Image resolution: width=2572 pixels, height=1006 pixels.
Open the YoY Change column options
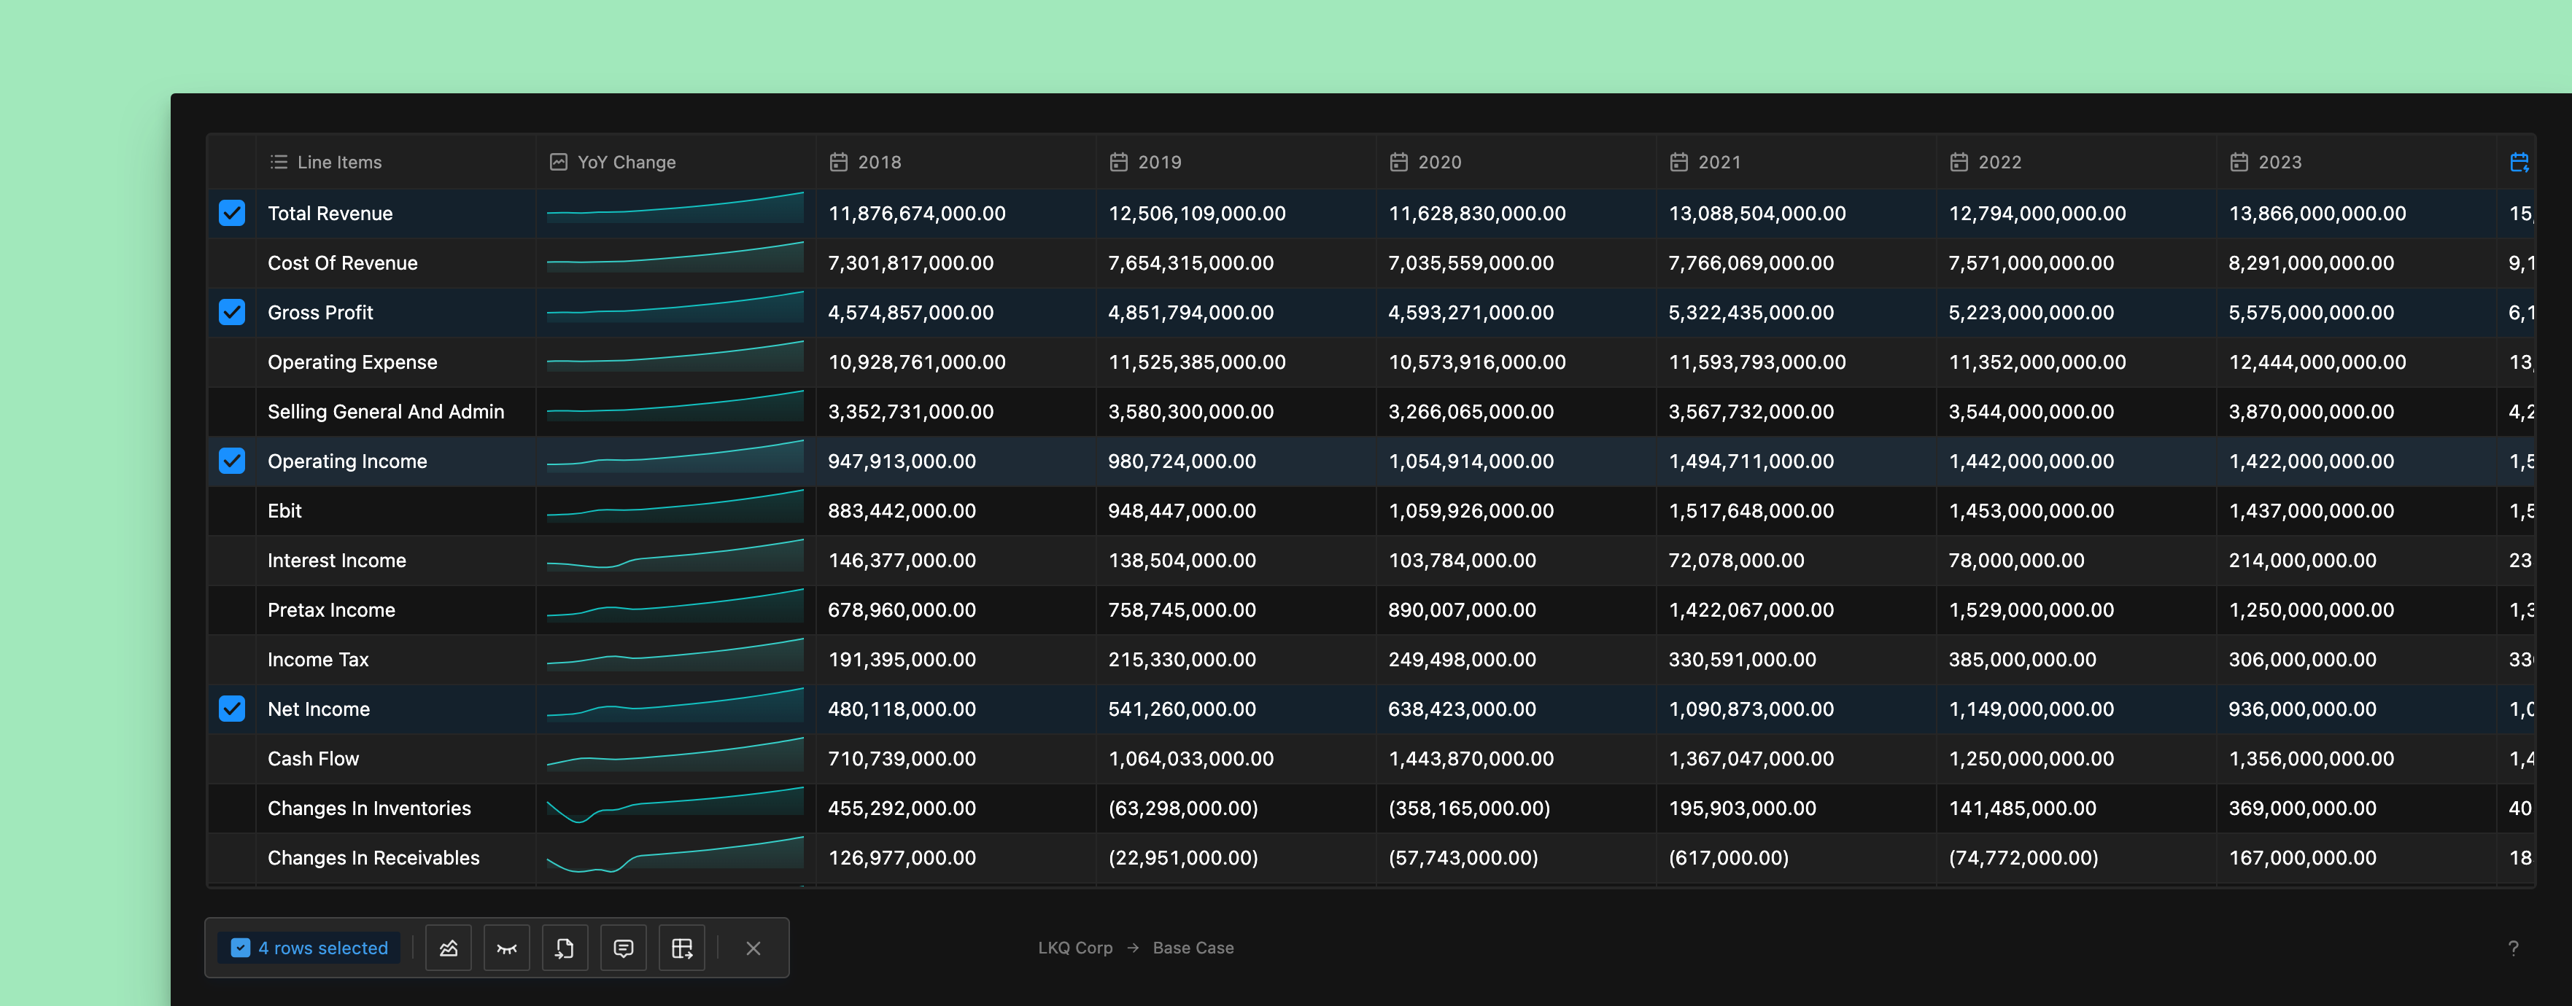point(558,160)
